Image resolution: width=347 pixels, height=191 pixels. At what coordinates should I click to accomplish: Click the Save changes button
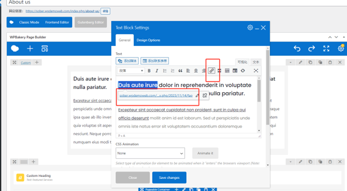pyautogui.click(x=169, y=177)
